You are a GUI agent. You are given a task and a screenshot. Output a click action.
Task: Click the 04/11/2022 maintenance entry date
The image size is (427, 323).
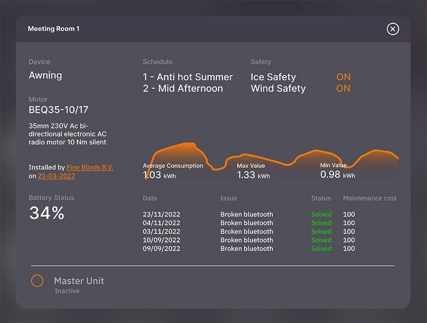(x=161, y=223)
